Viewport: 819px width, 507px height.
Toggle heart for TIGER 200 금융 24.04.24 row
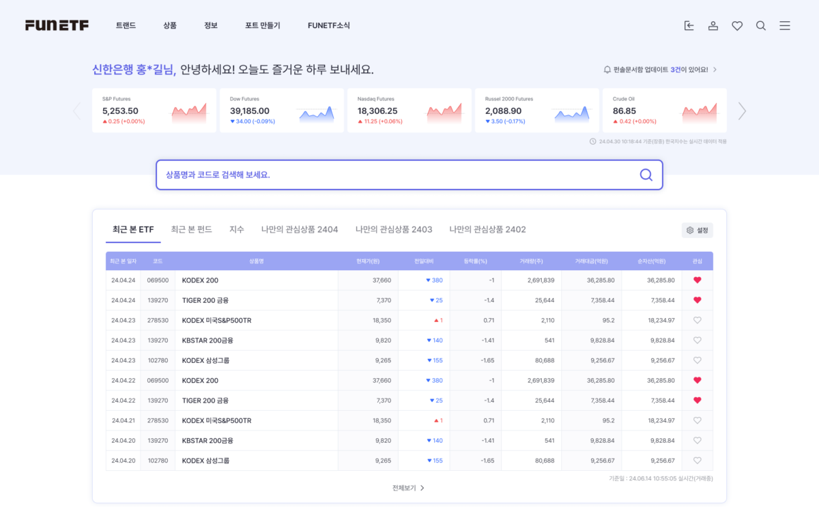697,300
